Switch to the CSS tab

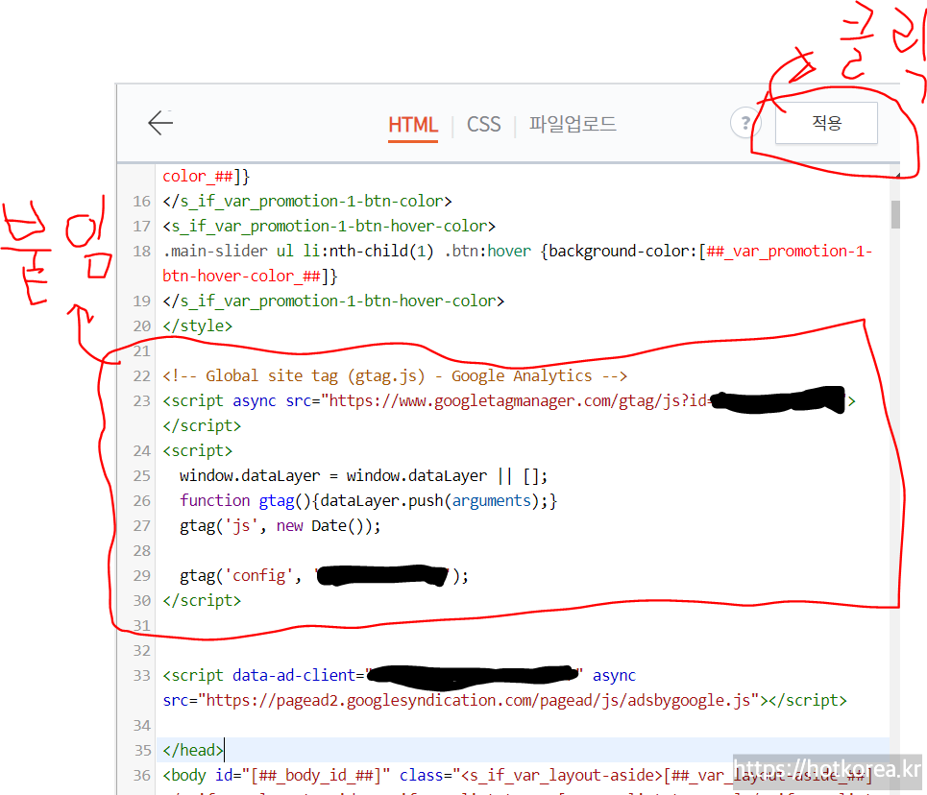pyautogui.click(x=483, y=125)
